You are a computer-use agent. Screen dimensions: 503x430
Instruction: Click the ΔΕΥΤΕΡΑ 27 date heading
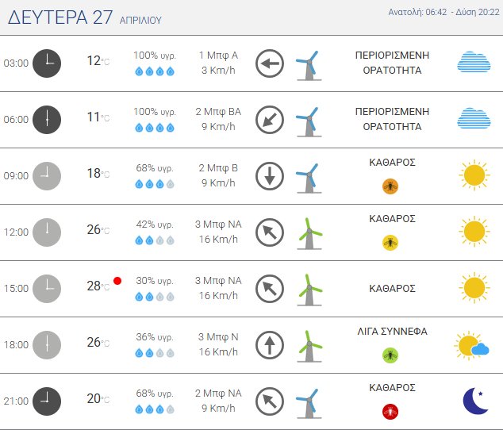coord(60,19)
